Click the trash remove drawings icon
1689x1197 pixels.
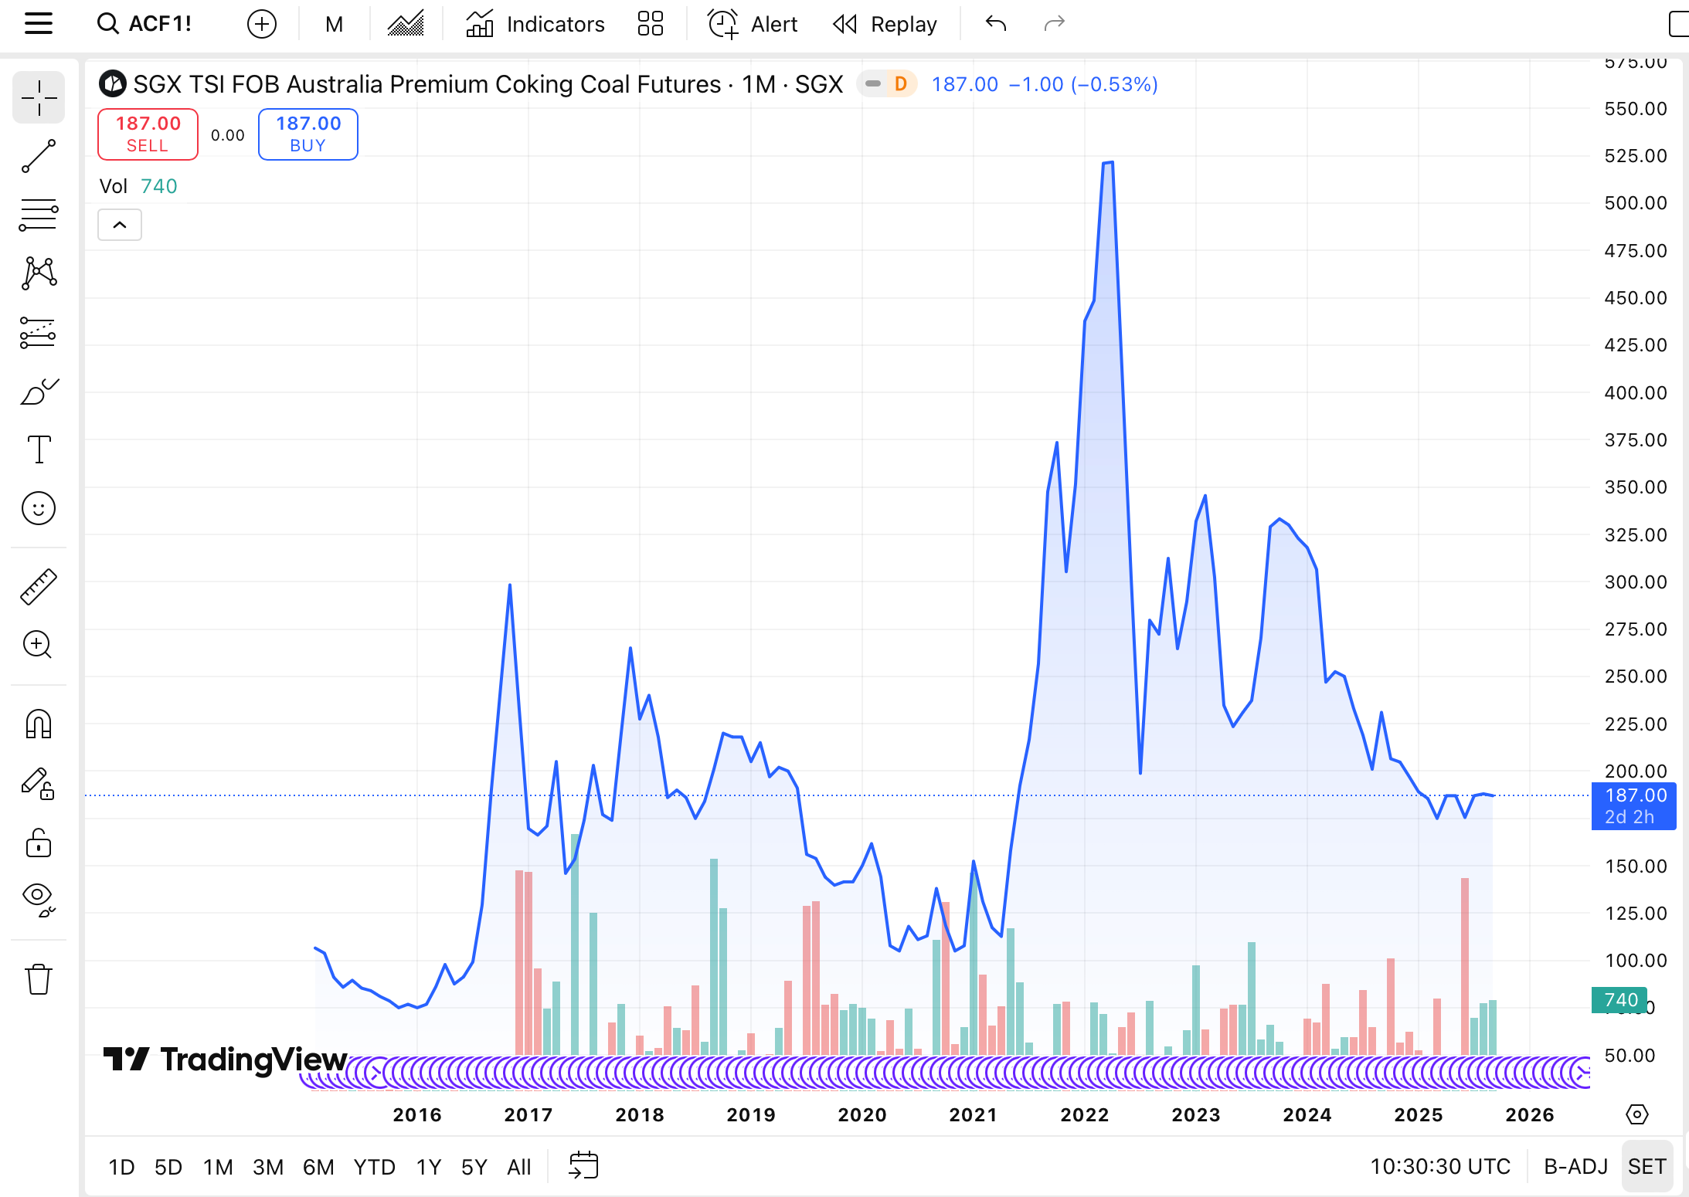tap(39, 979)
